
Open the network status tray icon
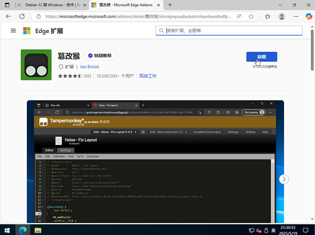(251, 230)
